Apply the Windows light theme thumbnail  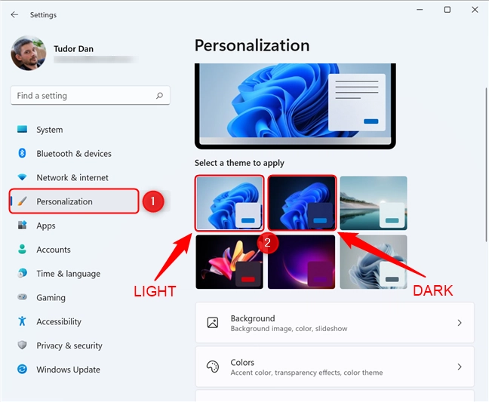tap(229, 203)
